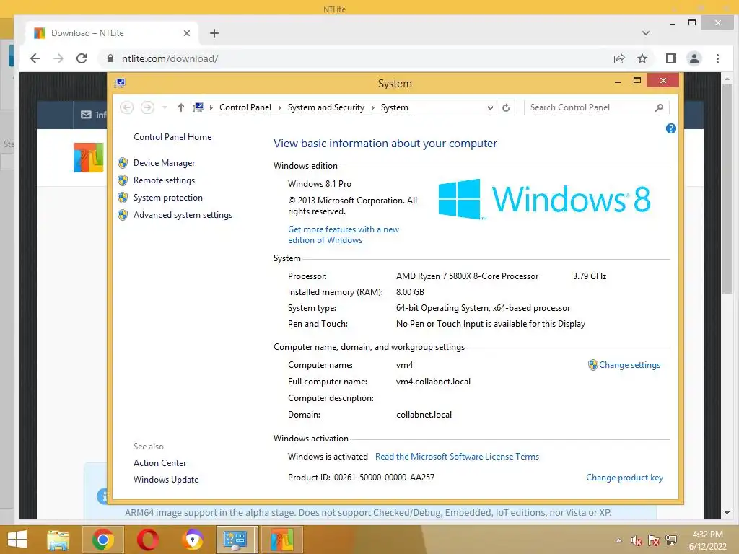Open a new Chrome tab
This screenshot has height=554, width=739.
point(214,33)
